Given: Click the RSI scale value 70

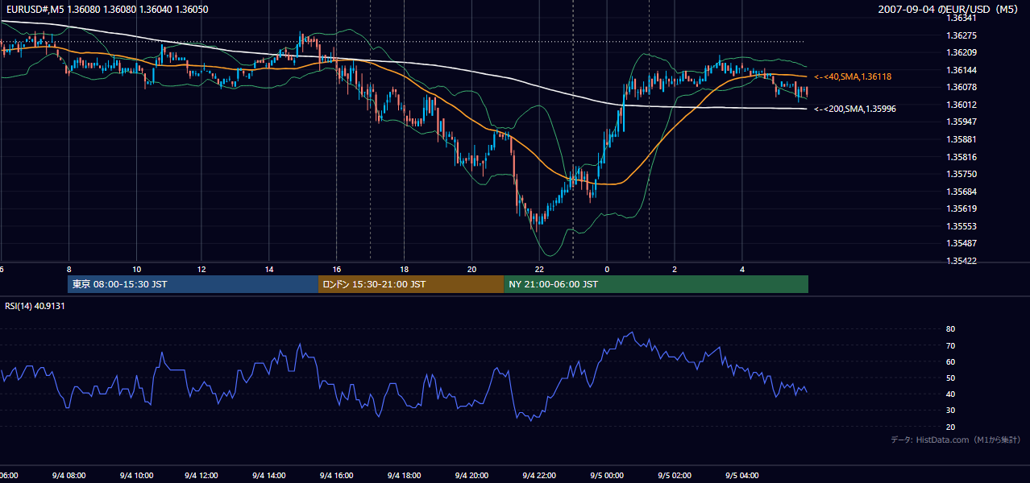Looking at the screenshot, I should point(950,346).
